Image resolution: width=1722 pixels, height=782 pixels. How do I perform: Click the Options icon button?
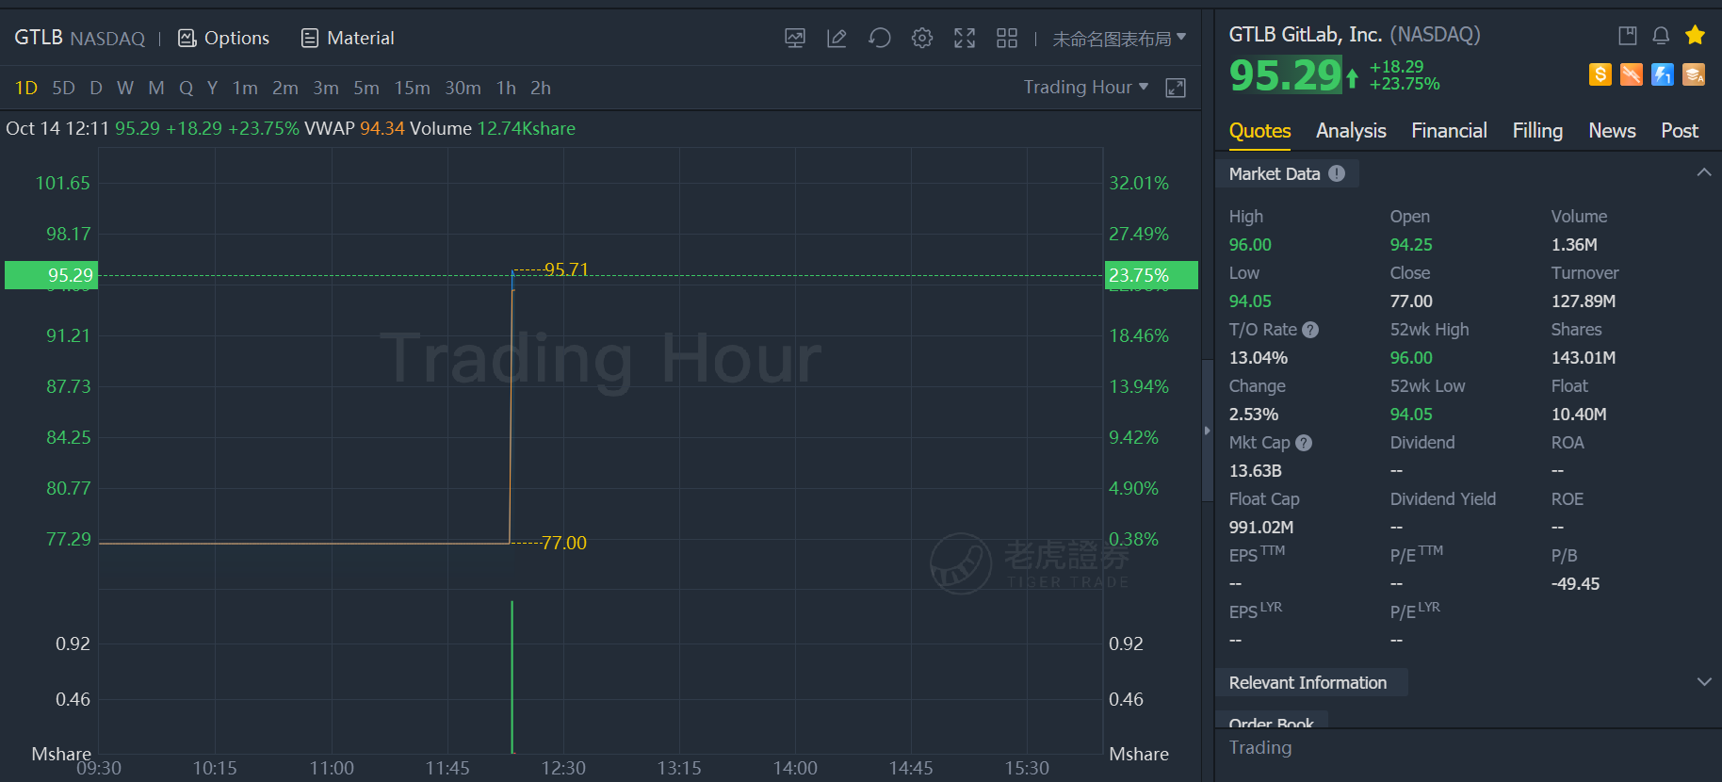point(187,38)
